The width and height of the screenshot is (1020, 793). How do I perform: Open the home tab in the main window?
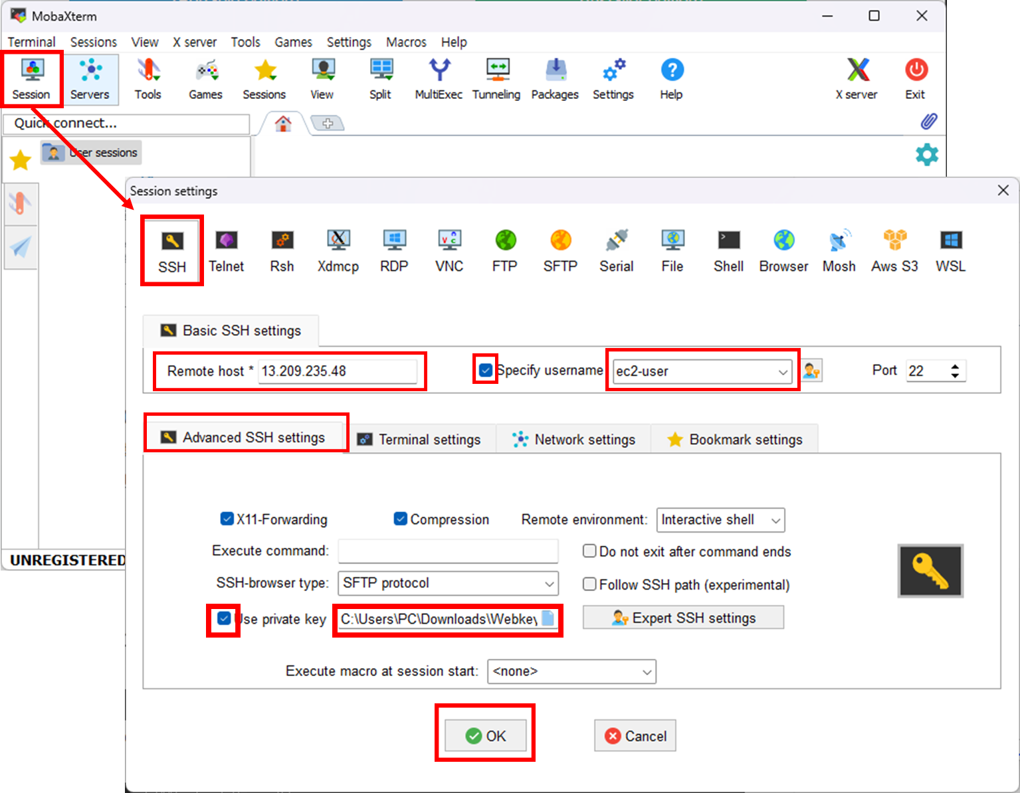283,124
